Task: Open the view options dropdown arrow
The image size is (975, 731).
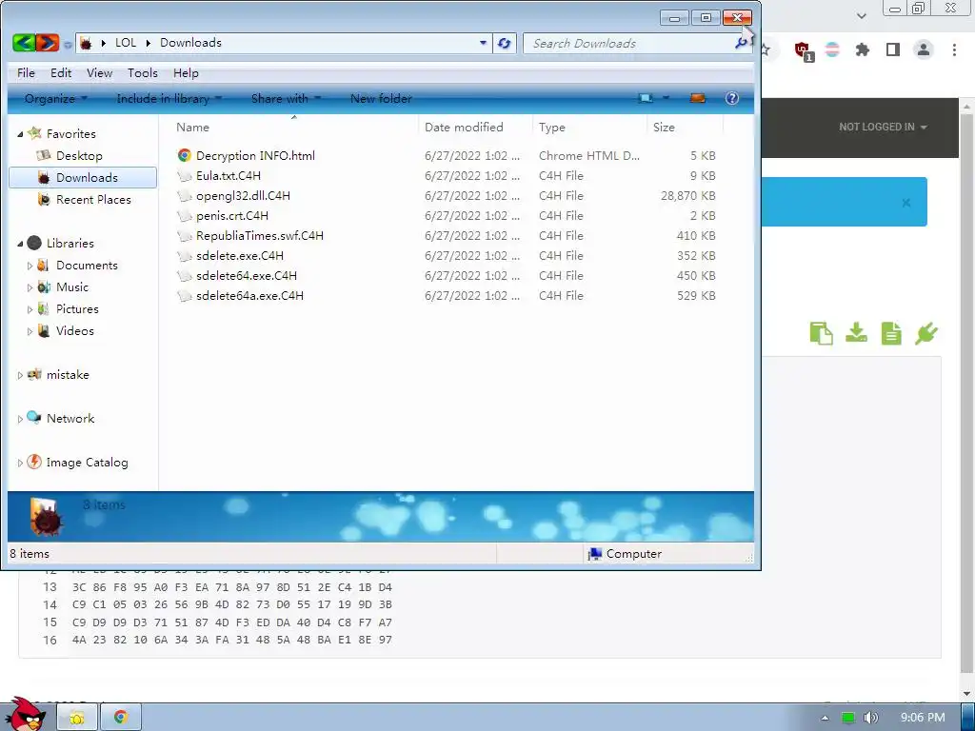Action: pyautogui.click(x=666, y=98)
